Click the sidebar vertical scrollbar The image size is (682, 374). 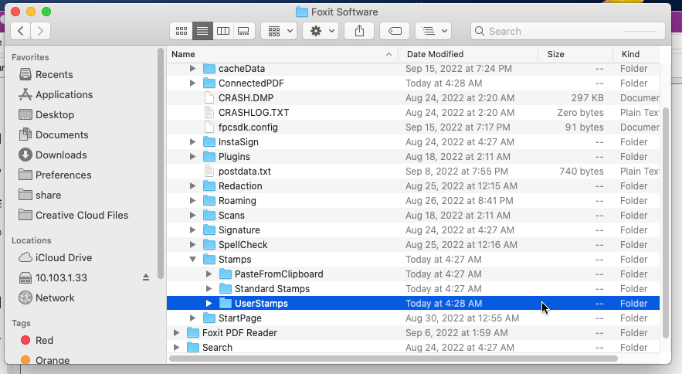tap(161, 163)
